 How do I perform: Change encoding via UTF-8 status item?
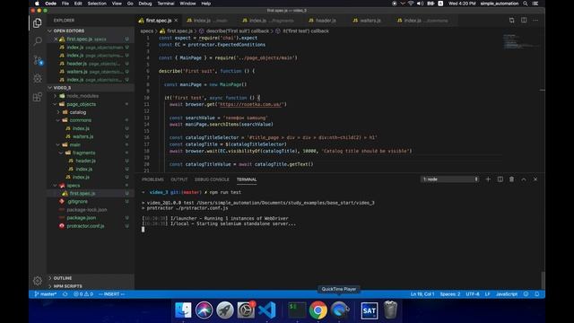[x=473, y=294]
